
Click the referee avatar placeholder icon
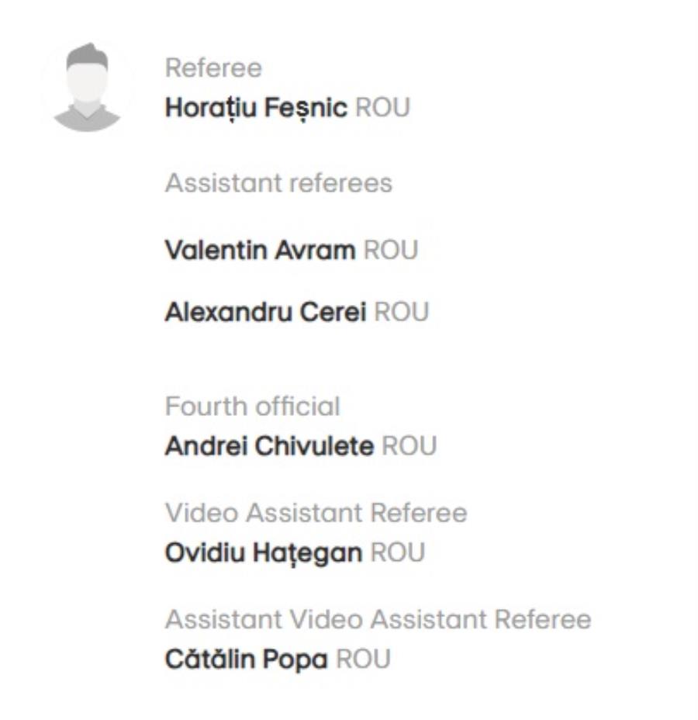(x=87, y=86)
